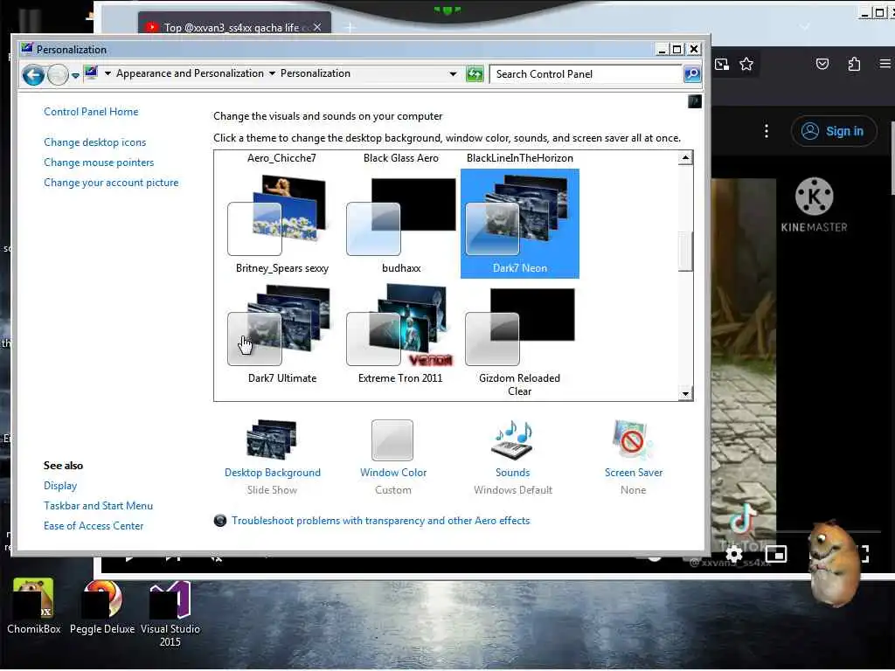The height and width of the screenshot is (671, 895).
Task: Toggle YouTube miniplayer mode button
Action: coord(776,553)
